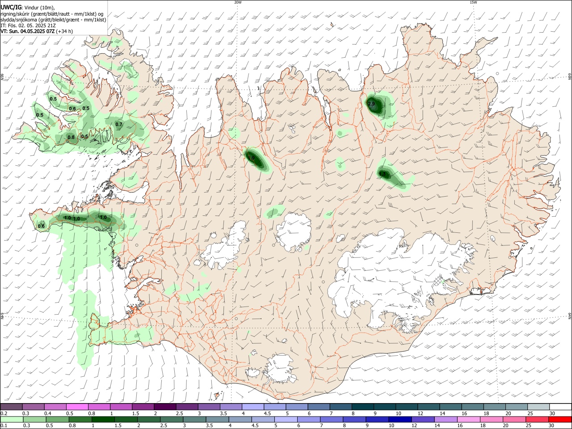Click the Hofsjökull glacier in central Iceland
The height and width of the screenshot is (429, 572).
(294, 231)
